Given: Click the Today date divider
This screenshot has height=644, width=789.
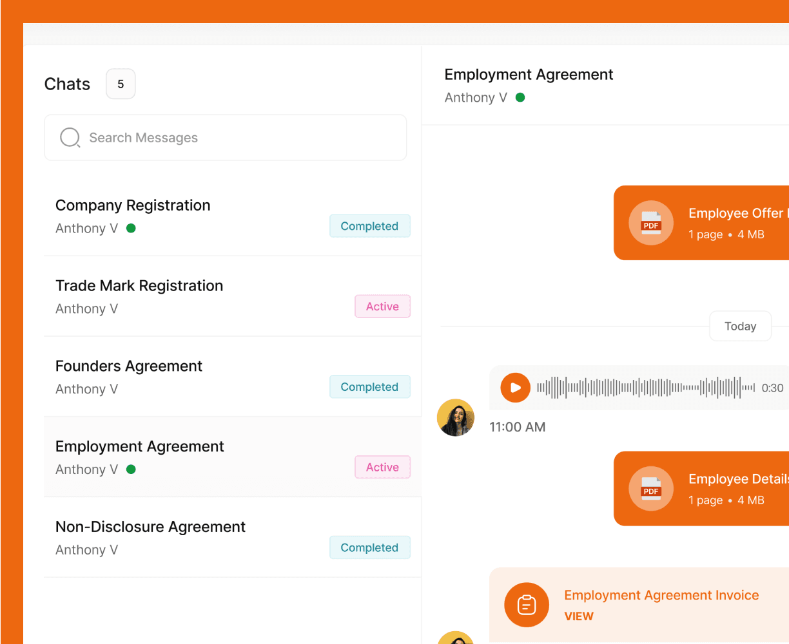Looking at the screenshot, I should (740, 326).
